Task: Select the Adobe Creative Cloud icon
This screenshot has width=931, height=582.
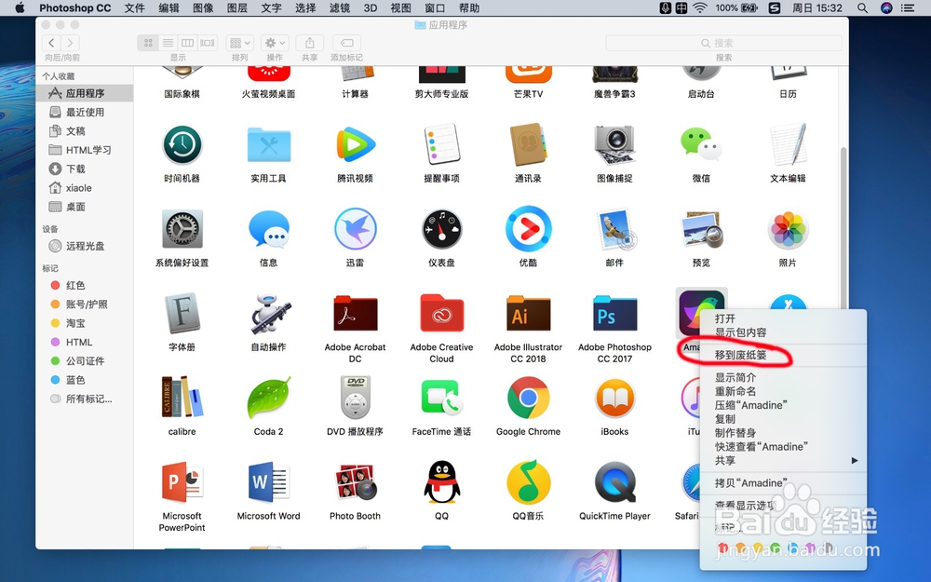Action: tap(441, 313)
